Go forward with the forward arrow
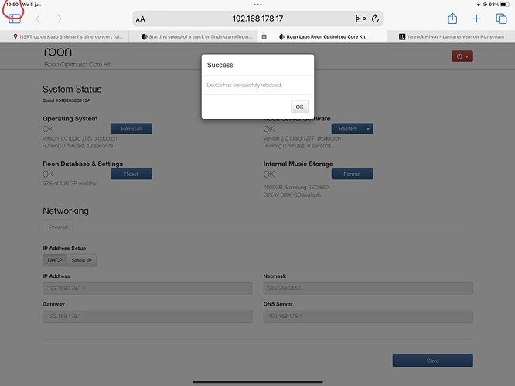515x386 pixels. pyautogui.click(x=59, y=19)
